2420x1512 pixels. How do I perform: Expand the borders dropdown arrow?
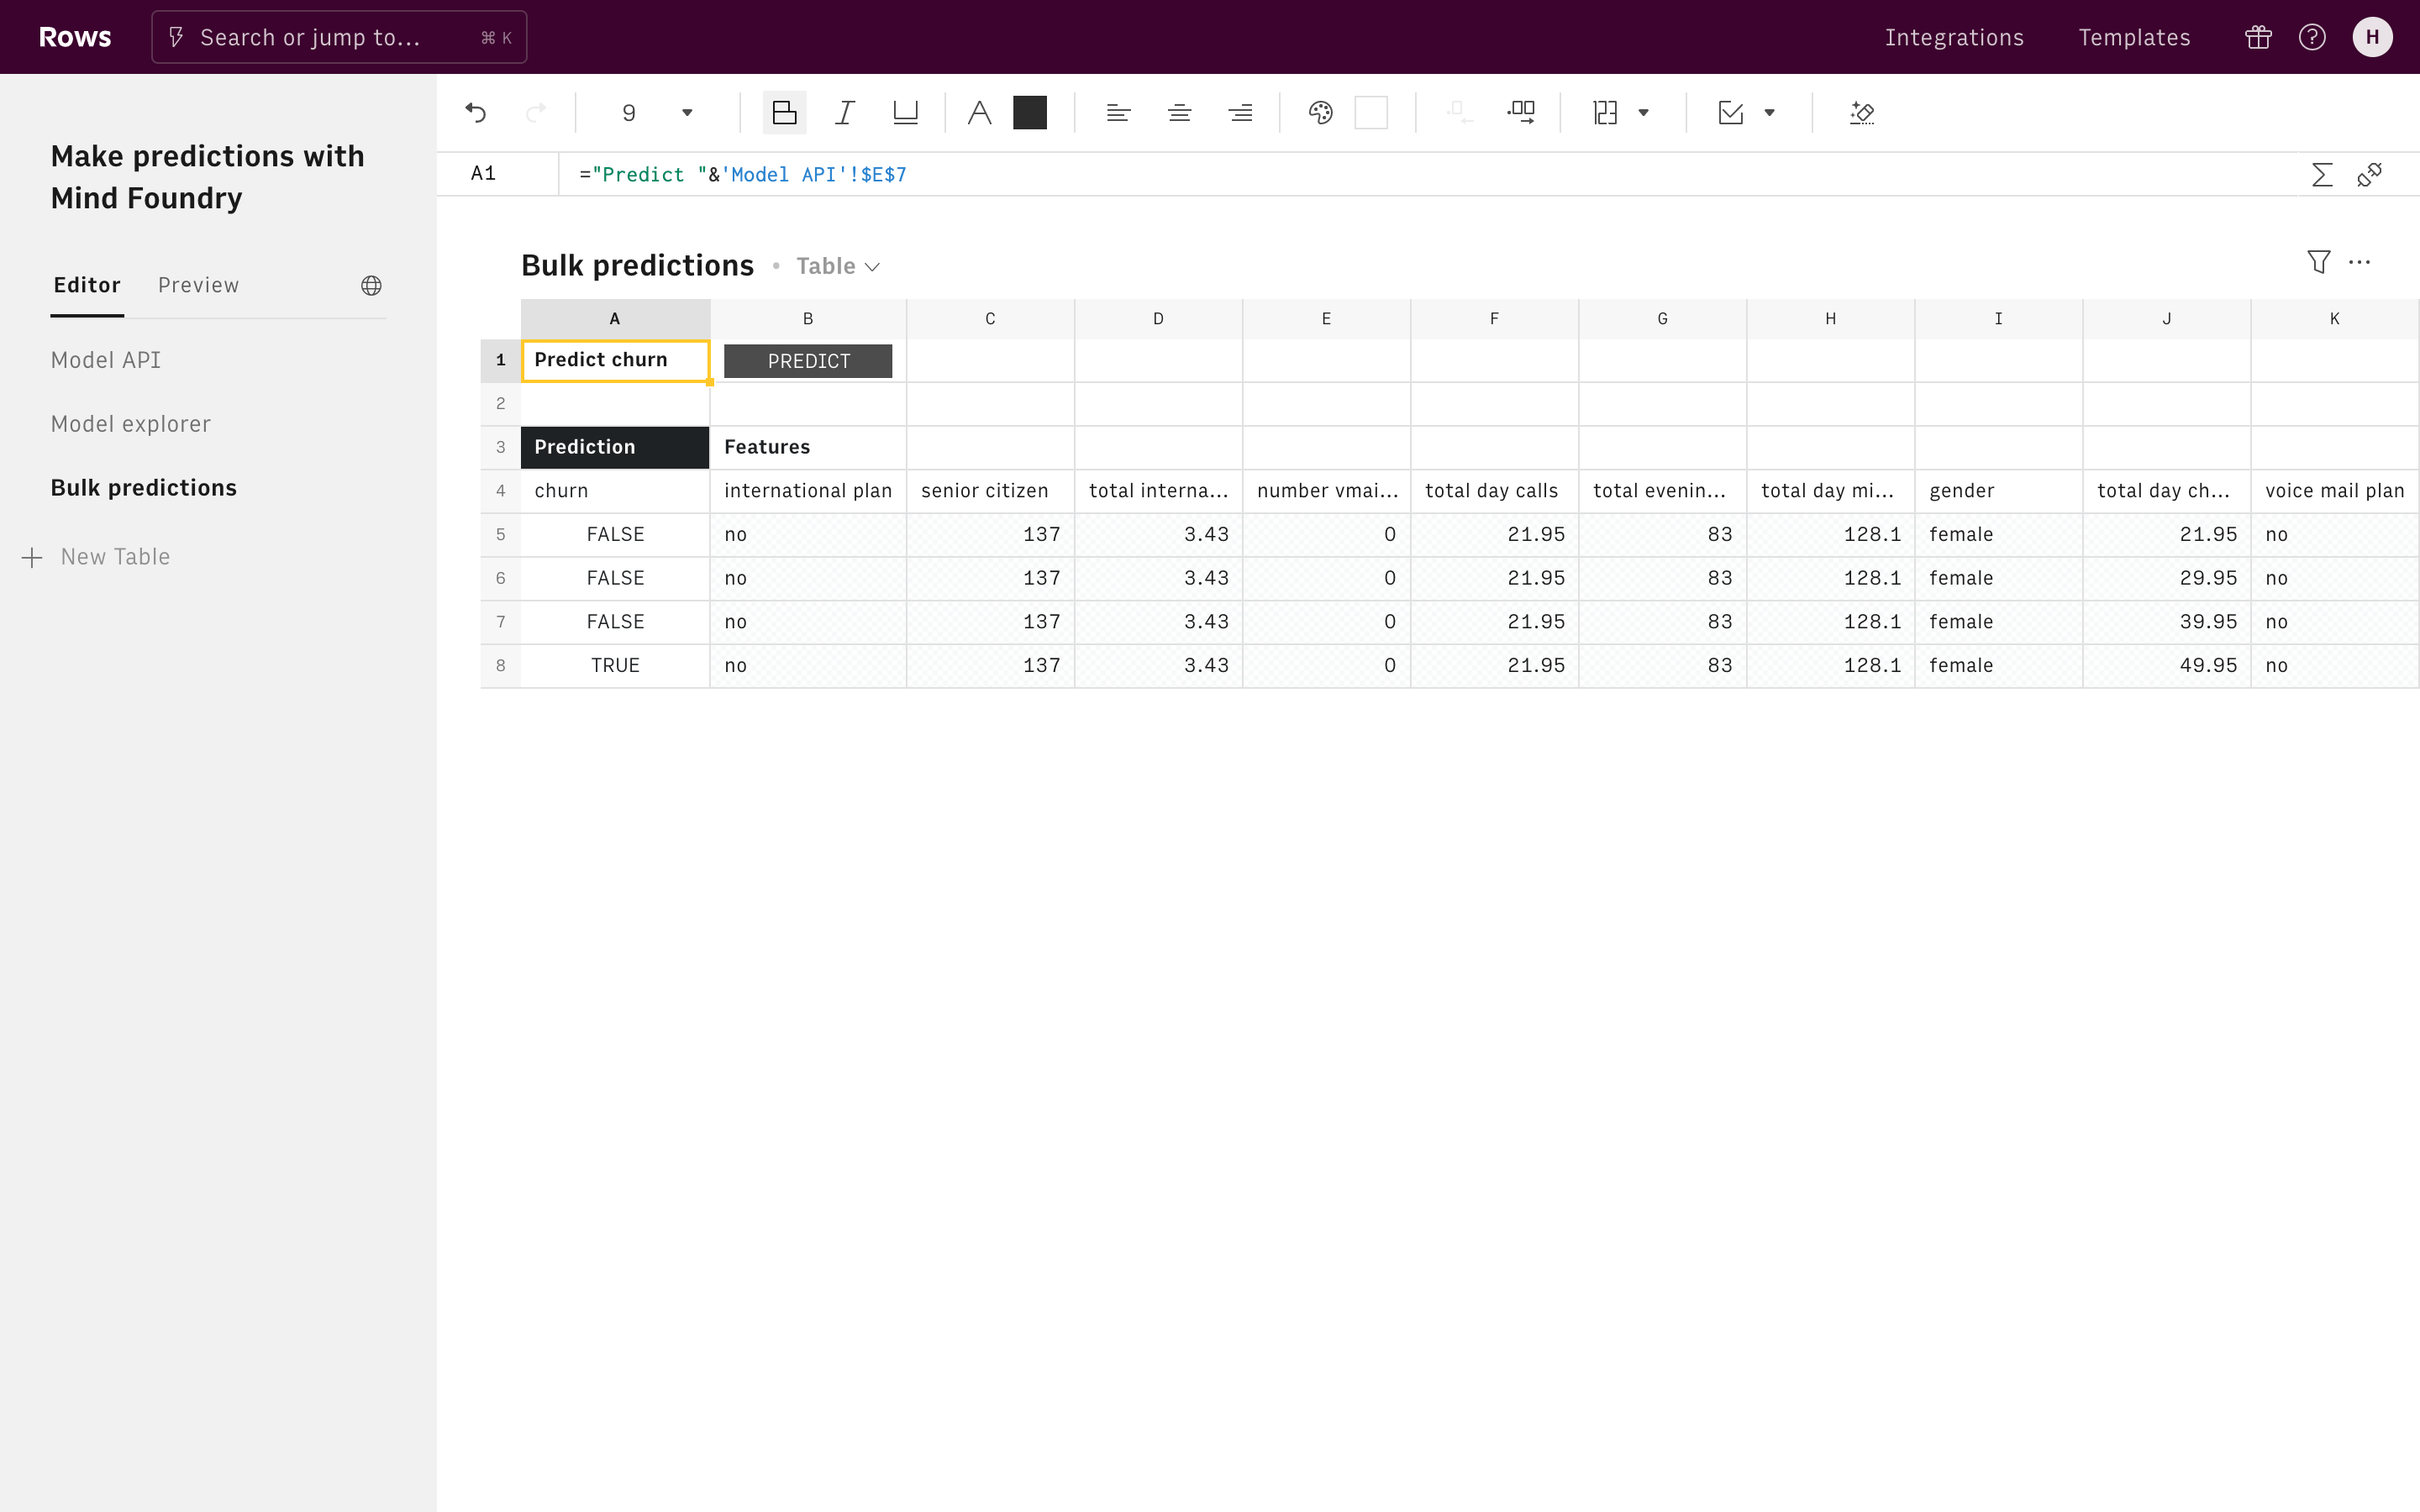tap(1643, 113)
